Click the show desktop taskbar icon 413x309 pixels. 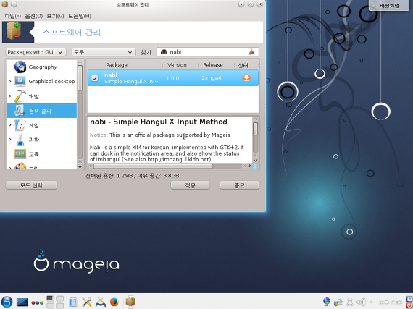click(x=22, y=302)
